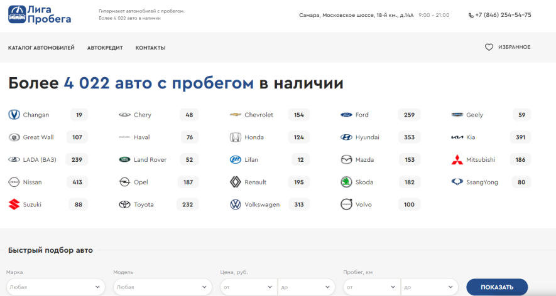Image resolution: width=556 pixels, height=296 pixels.
Task: Open the mileage 'до' dropdown
Action: [x=430, y=287]
